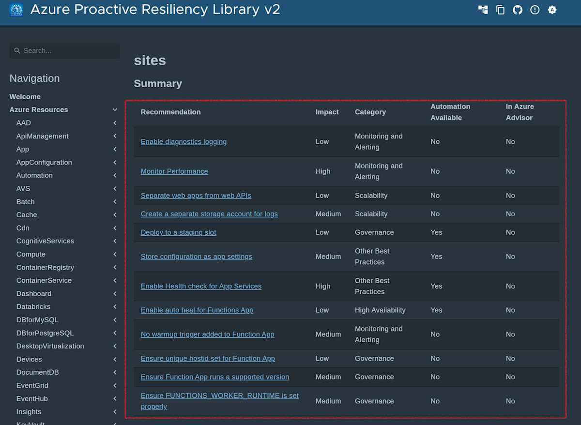The image size is (581, 425).
Task: Click the magnifier icon in the search box
Action: click(x=17, y=50)
